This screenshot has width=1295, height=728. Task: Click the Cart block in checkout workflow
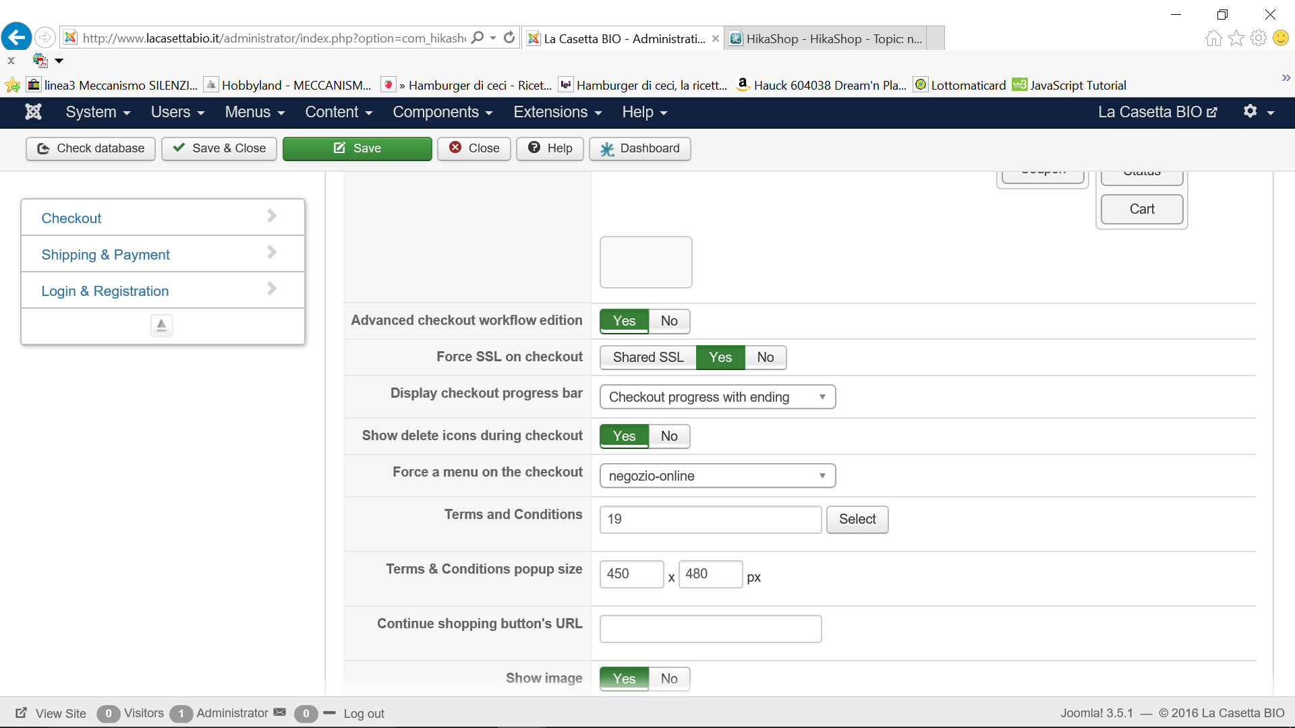click(1141, 209)
